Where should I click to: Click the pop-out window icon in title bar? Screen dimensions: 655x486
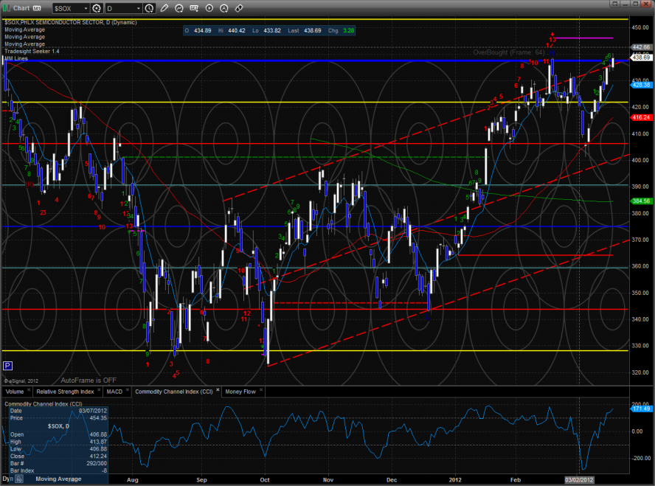point(35,8)
